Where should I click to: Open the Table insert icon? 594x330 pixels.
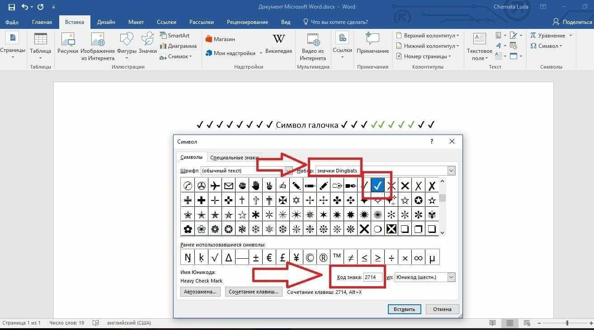[40, 40]
